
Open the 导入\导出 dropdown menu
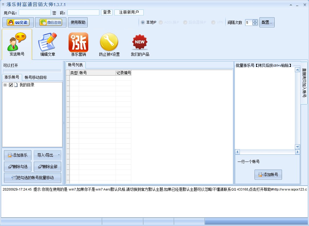pyautogui.click(x=59, y=155)
